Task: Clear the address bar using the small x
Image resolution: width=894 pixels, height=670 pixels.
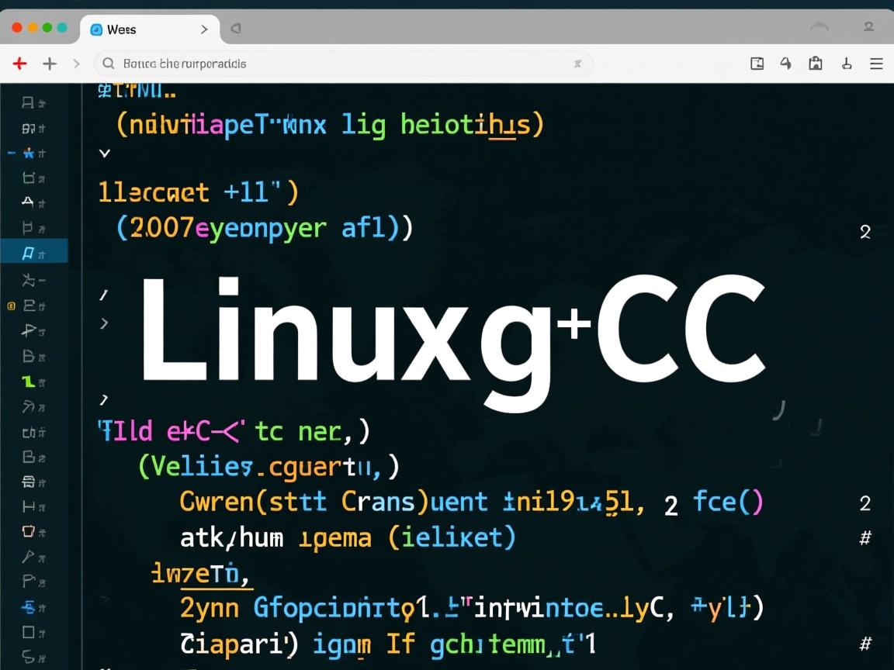Action: pos(577,64)
